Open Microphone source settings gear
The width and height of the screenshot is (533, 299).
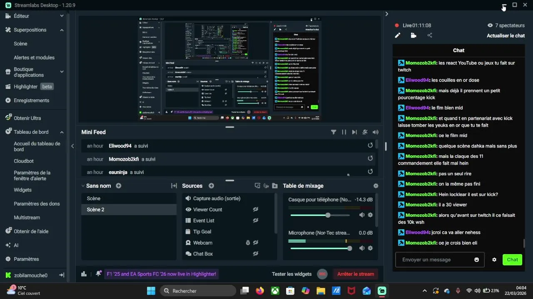click(x=370, y=248)
